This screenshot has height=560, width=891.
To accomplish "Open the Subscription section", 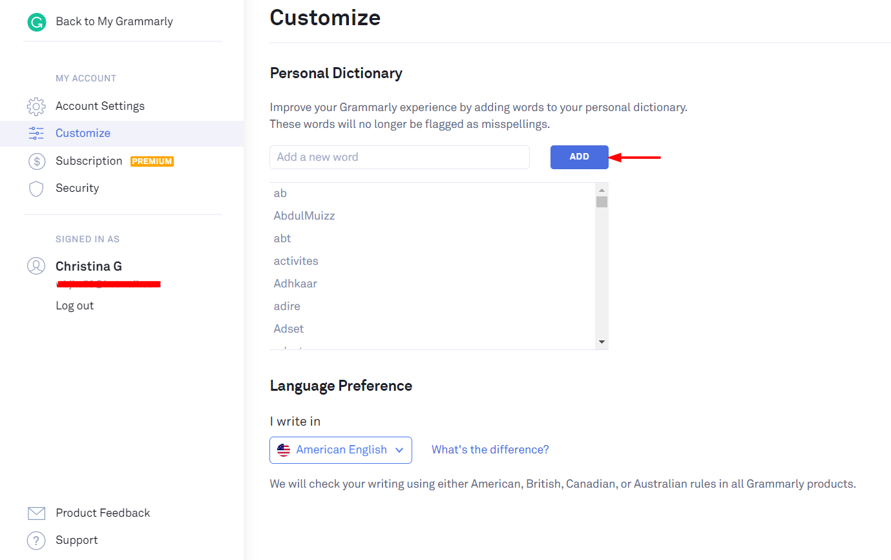I will point(89,161).
